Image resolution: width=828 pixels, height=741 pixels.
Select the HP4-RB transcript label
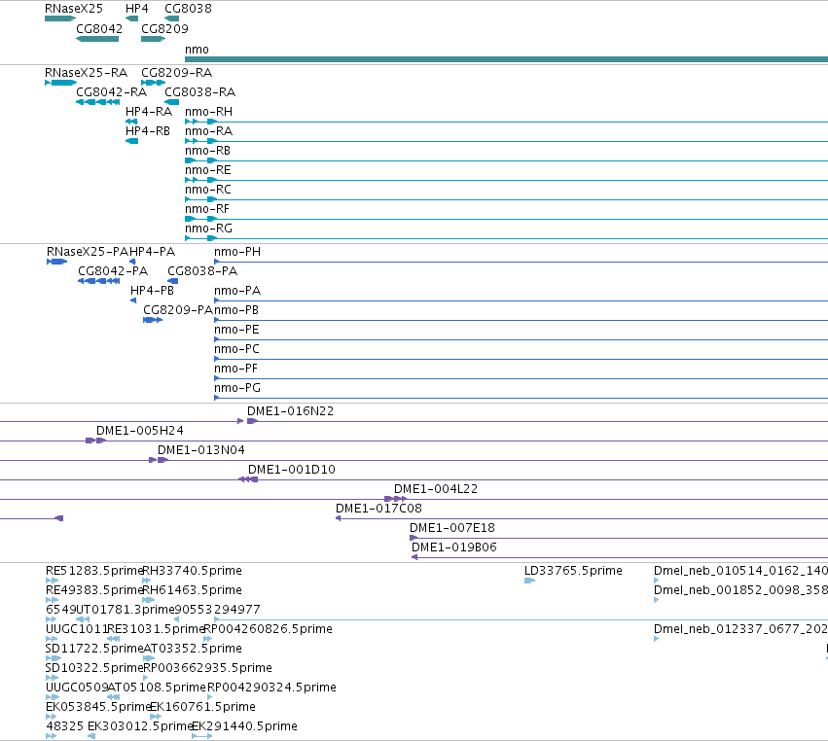pos(148,131)
